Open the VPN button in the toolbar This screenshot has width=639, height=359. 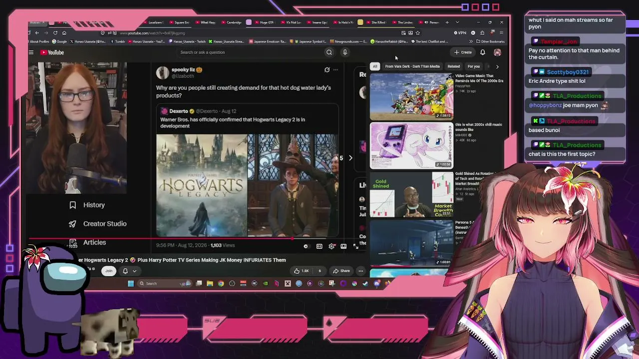(x=460, y=33)
